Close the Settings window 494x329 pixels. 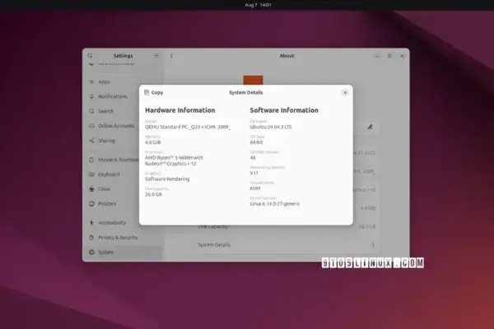(x=403, y=56)
